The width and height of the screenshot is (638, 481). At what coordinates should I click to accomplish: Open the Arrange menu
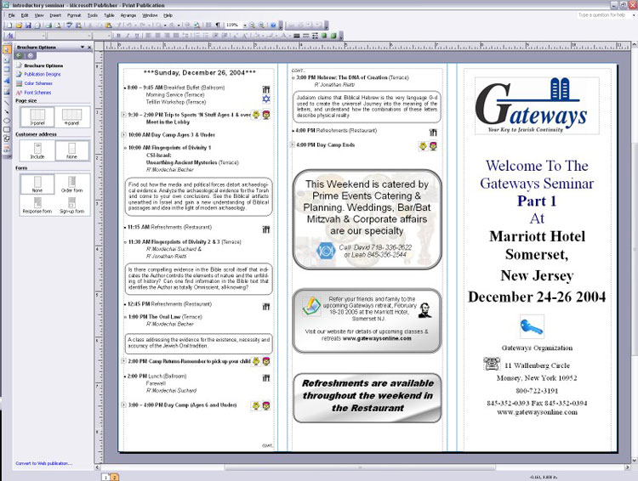coord(128,15)
